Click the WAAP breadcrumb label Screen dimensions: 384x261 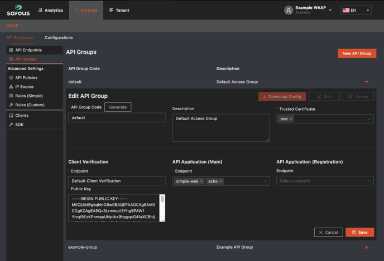click(12, 26)
